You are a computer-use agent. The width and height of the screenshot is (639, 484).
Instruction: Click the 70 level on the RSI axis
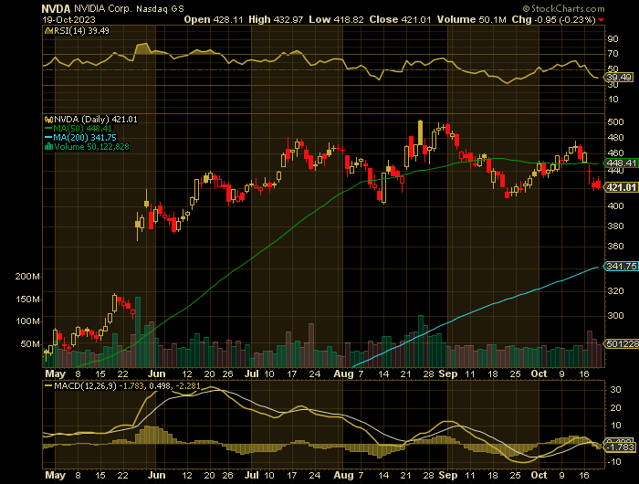(613, 54)
